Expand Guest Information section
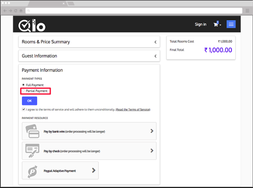The width and height of the screenshot is (253, 188). tap(89, 56)
